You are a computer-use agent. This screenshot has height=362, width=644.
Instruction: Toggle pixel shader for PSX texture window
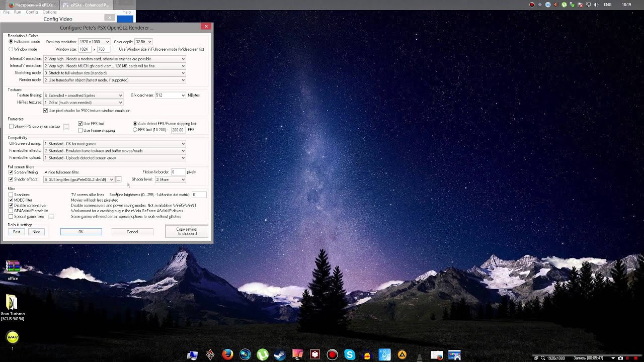point(46,111)
